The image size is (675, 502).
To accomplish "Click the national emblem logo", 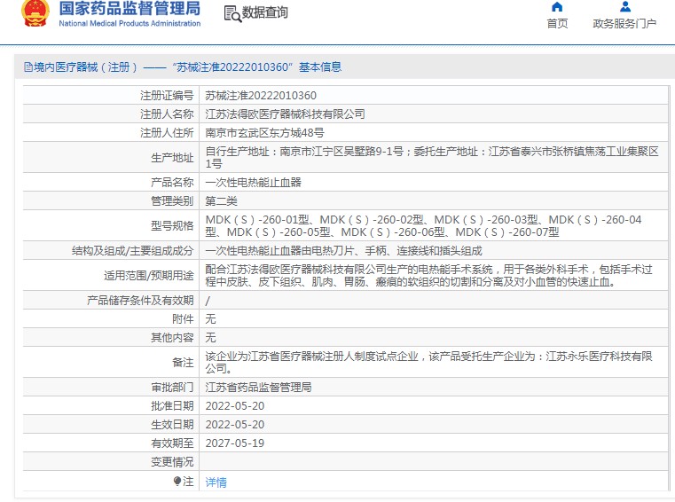I will coord(35,13).
